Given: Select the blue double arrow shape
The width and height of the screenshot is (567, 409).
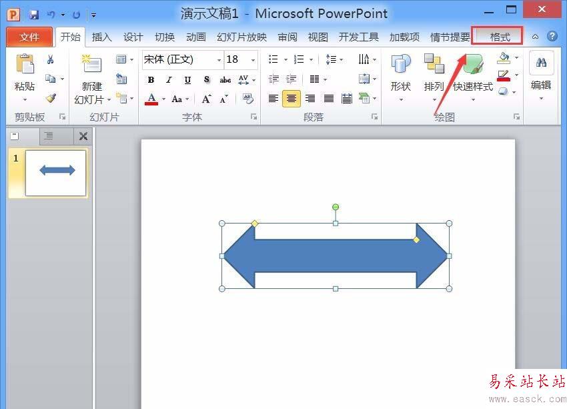Looking at the screenshot, I should pyautogui.click(x=336, y=256).
